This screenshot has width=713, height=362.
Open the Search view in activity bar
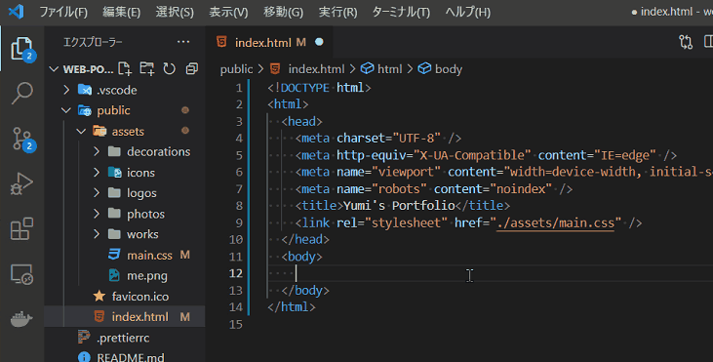pos(21,94)
